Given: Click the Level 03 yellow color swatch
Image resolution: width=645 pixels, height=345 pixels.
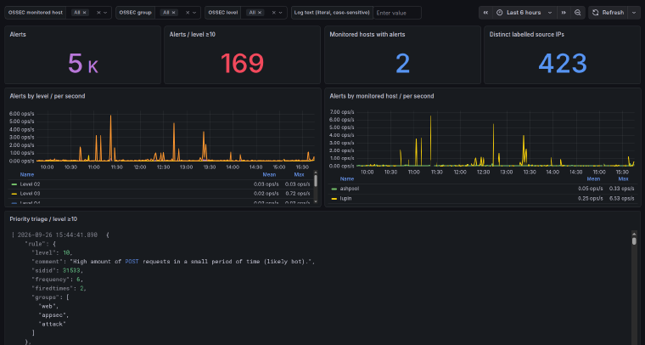Looking at the screenshot, I should click(14, 194).
